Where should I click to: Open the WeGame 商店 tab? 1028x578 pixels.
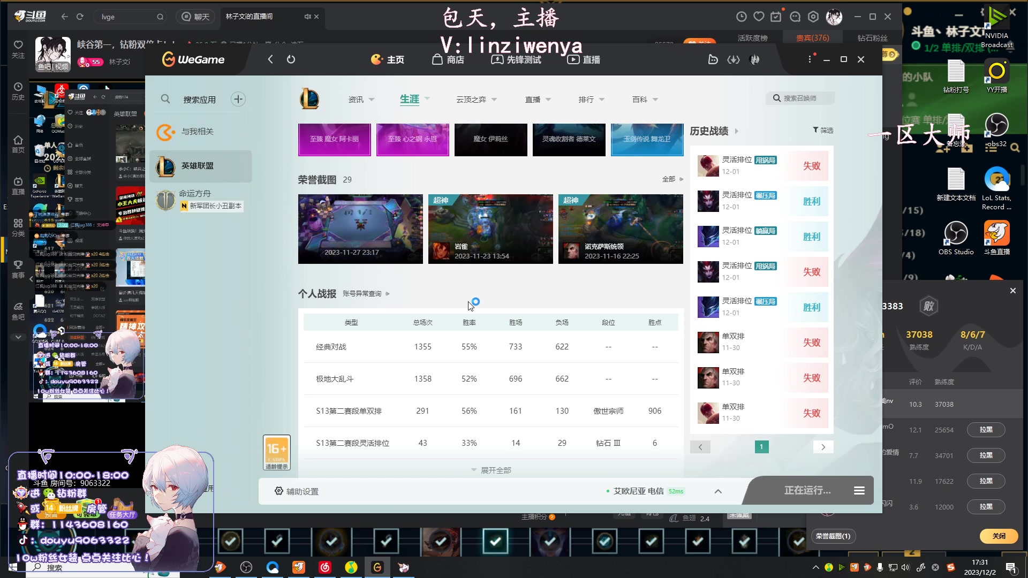tap(448, 59)
